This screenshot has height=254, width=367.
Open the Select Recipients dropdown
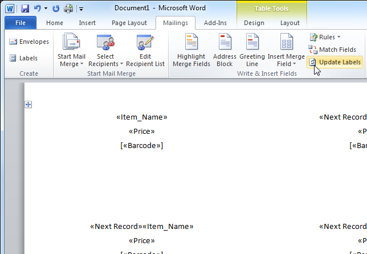pos(105,50)
